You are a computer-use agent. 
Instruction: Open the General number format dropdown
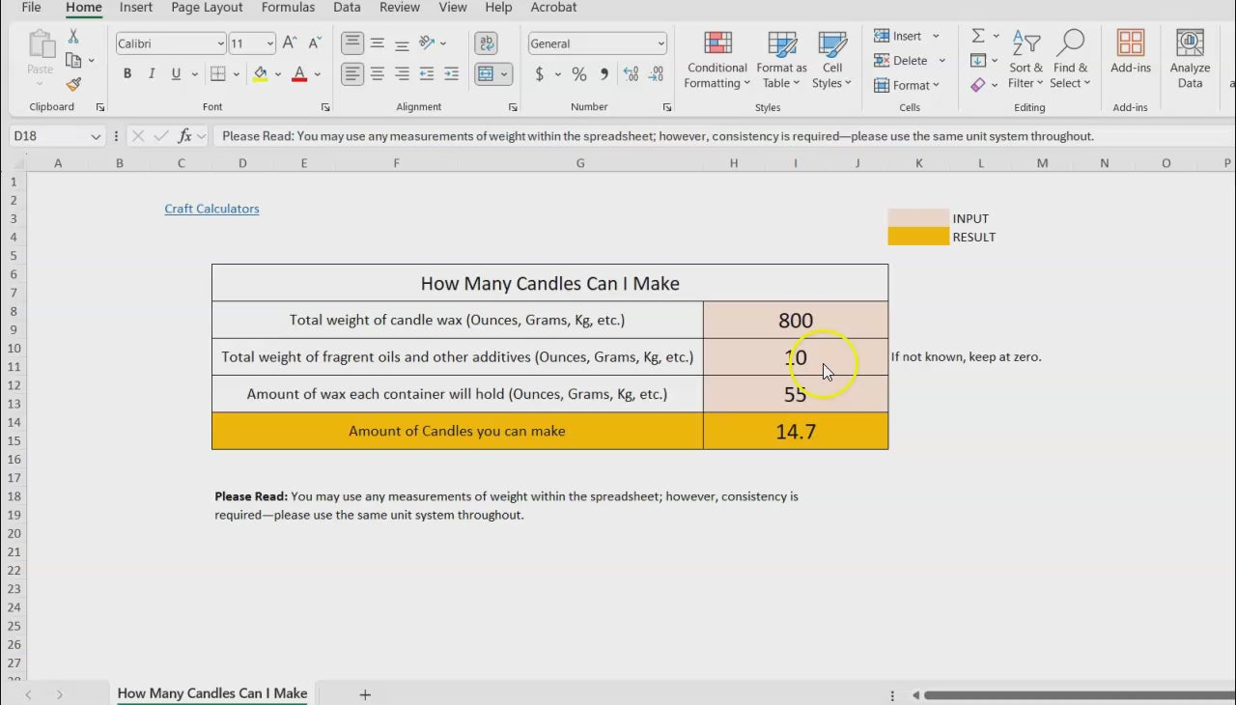tap(660, 43)
